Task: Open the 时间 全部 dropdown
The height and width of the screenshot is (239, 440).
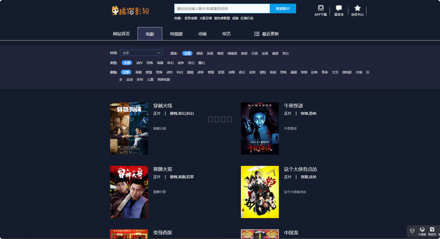Action: tap(141, 53)
